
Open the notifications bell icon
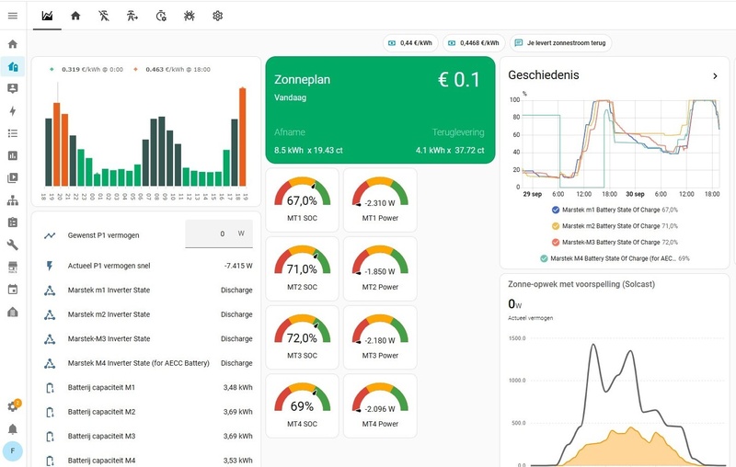(13, 428)
